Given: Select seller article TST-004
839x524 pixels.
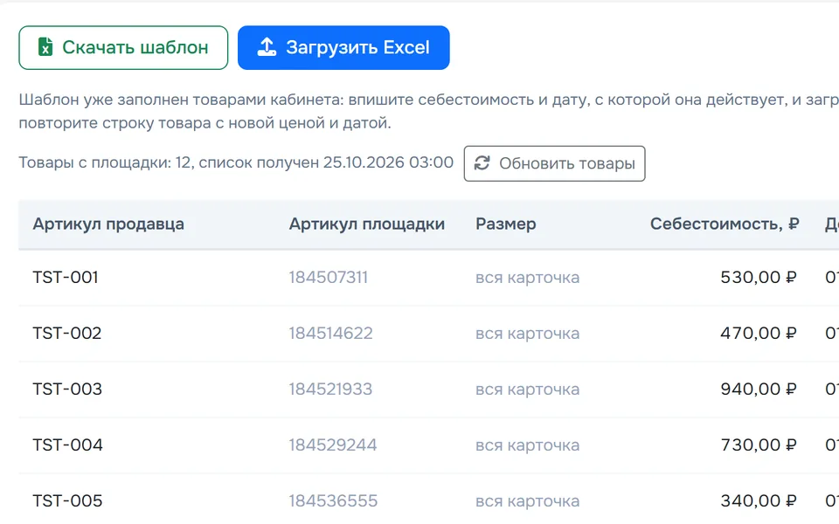Looking at the screenshot, I should [67, 445].
